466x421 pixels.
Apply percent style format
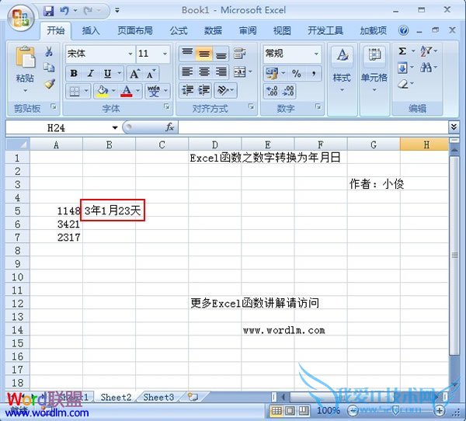tap(297, 73)
